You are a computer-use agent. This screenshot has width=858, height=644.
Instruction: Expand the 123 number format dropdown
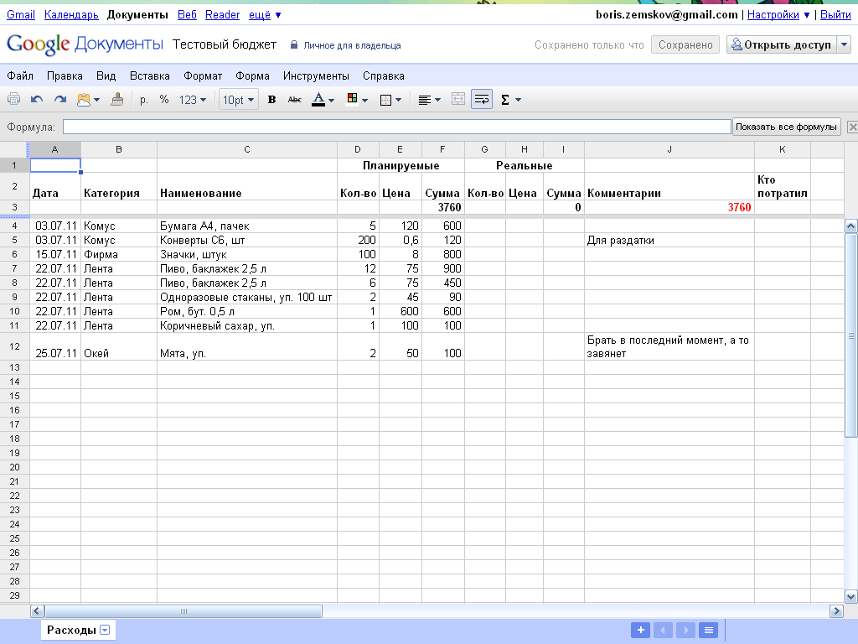click(192, 100)
